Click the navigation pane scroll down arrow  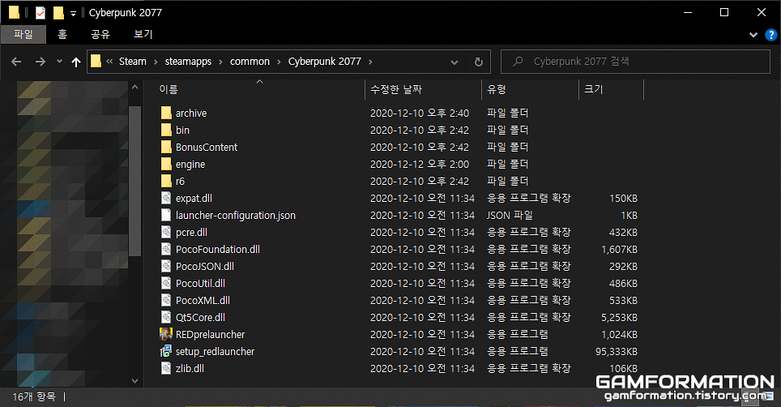134,381
